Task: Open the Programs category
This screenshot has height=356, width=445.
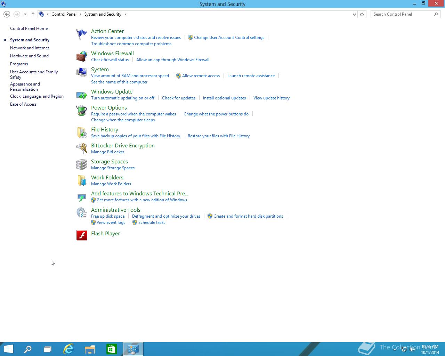Action: coord(19,64)
